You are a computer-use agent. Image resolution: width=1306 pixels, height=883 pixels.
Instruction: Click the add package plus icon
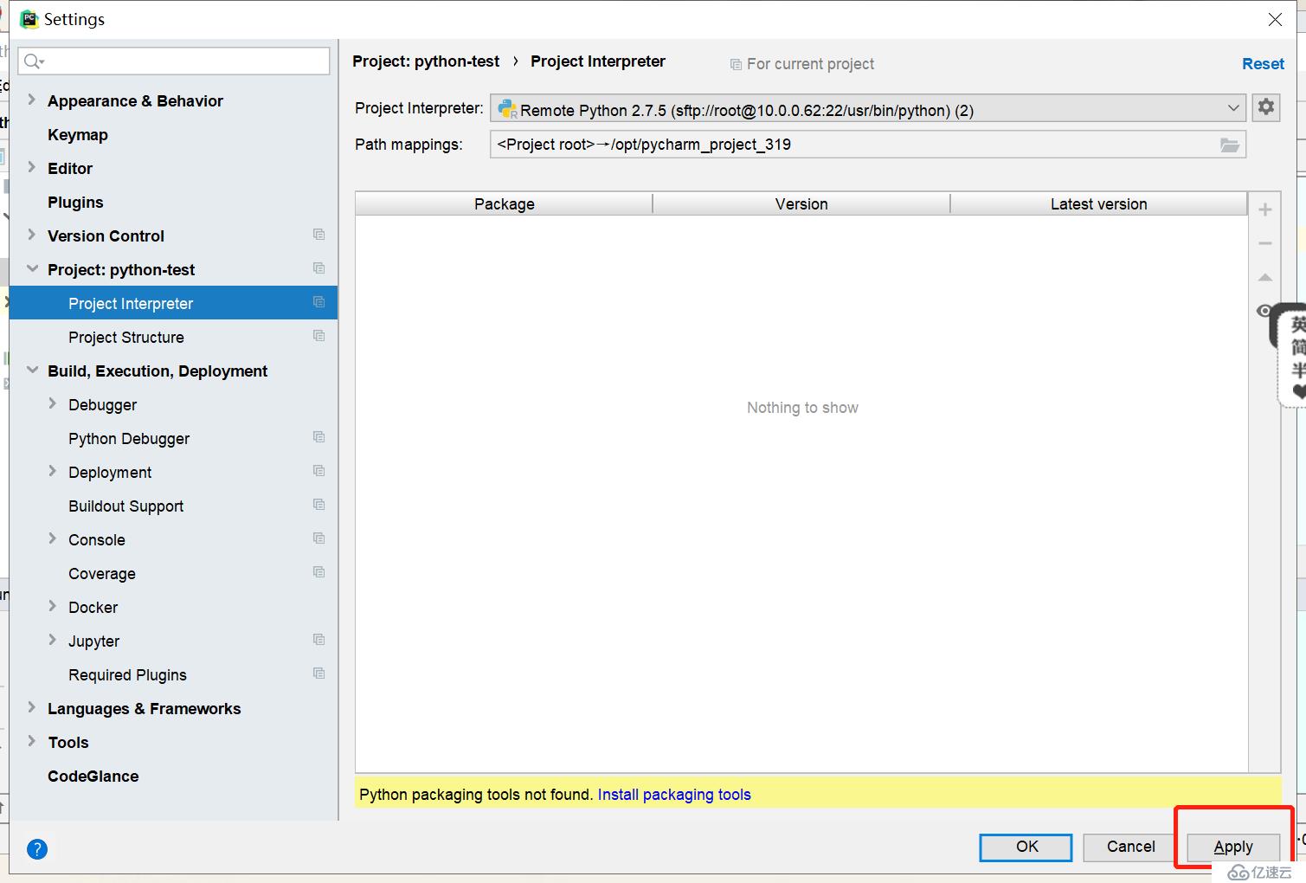click(x=1265, y=209)
